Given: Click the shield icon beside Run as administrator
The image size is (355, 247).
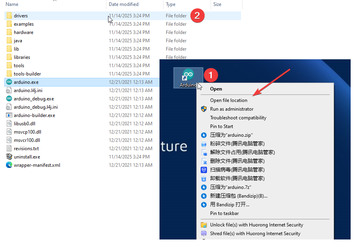Looking at the screenshot, I should [204, 109].
